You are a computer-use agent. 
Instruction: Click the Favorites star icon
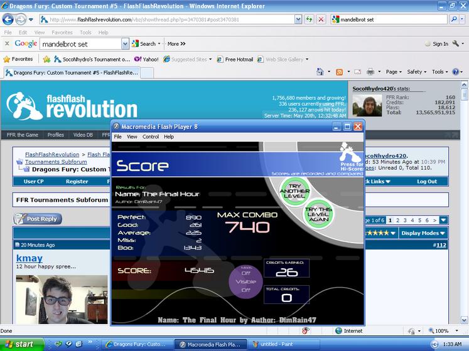[6, 59]
